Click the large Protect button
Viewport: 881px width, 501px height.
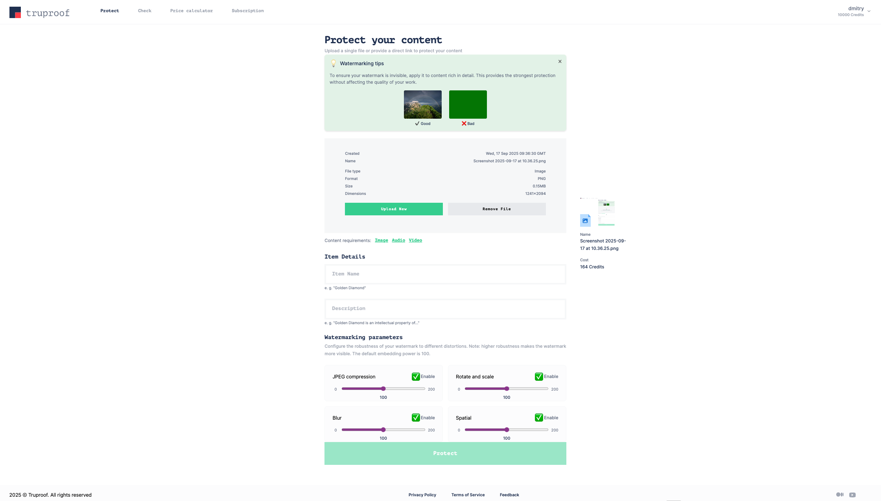tap(445, 453)
